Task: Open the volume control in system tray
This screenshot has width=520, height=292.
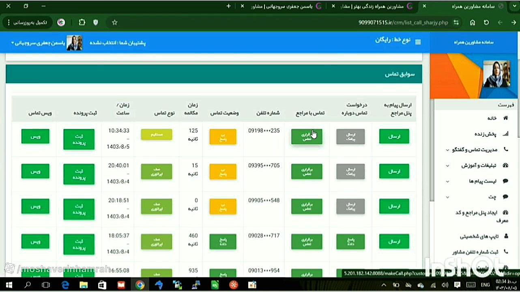Action: click(x=445, y=285)
